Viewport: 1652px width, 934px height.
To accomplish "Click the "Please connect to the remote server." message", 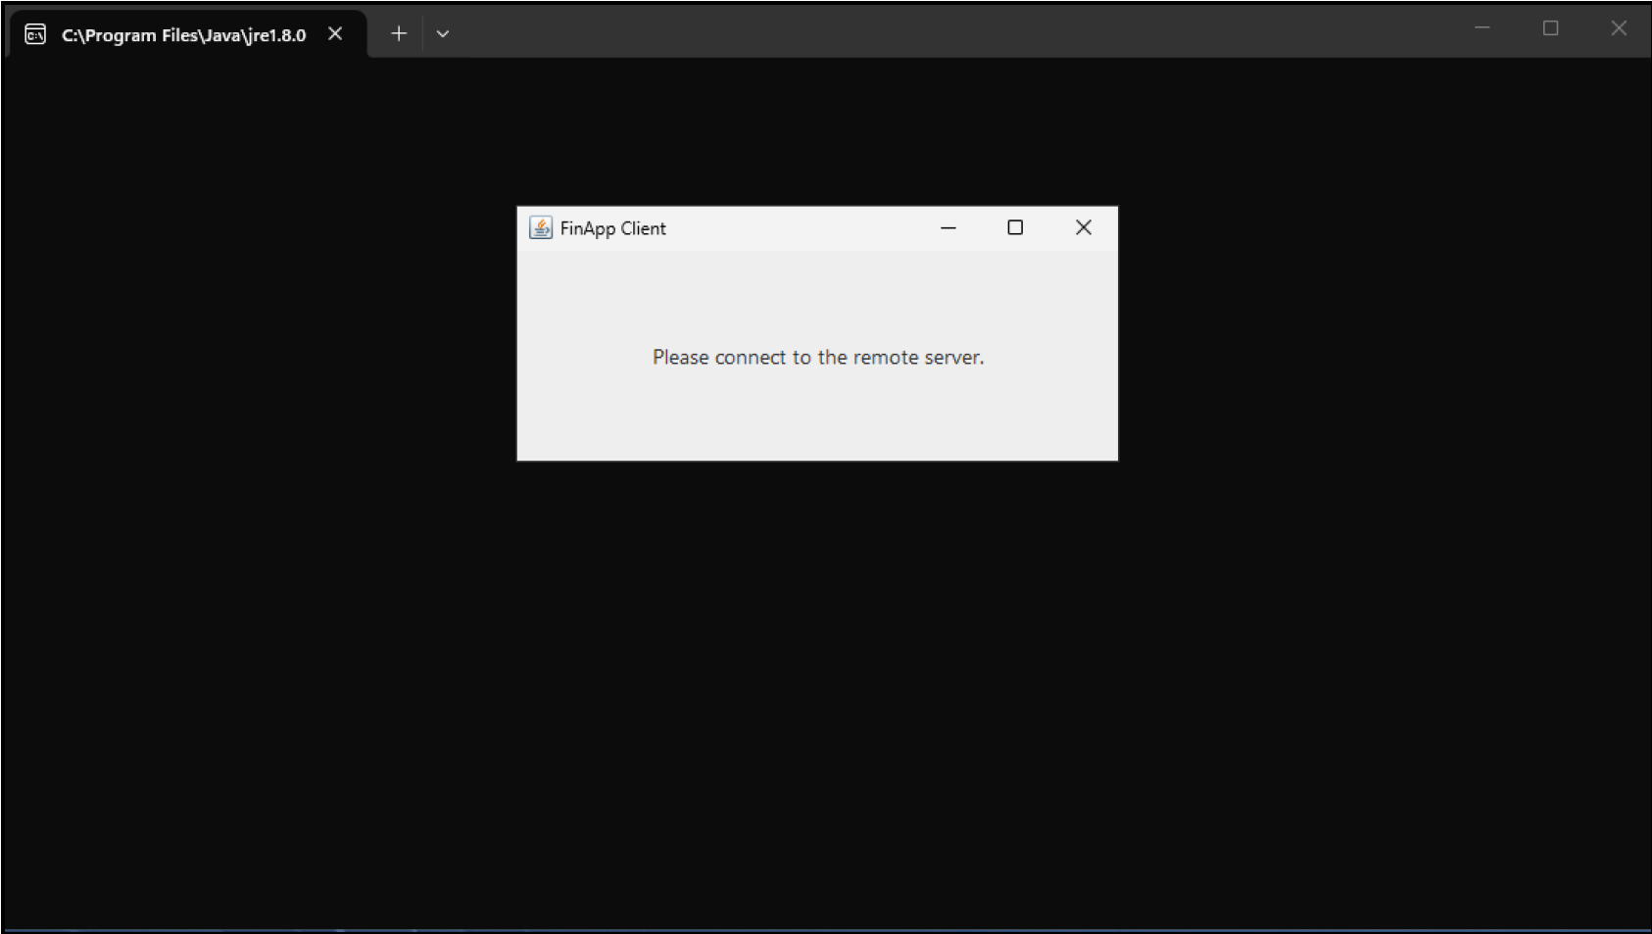I will click(x=818, y=358).
